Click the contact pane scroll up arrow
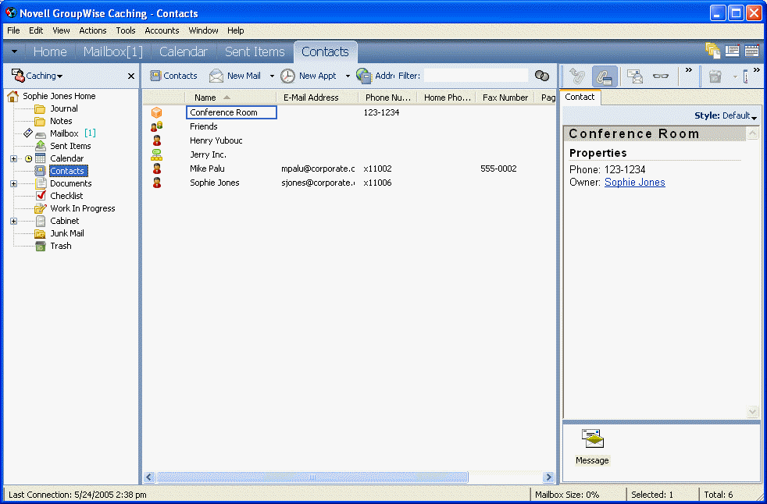The height and width of the screenshot is (504, 767). pyautogui.click(x=753, y=133)
